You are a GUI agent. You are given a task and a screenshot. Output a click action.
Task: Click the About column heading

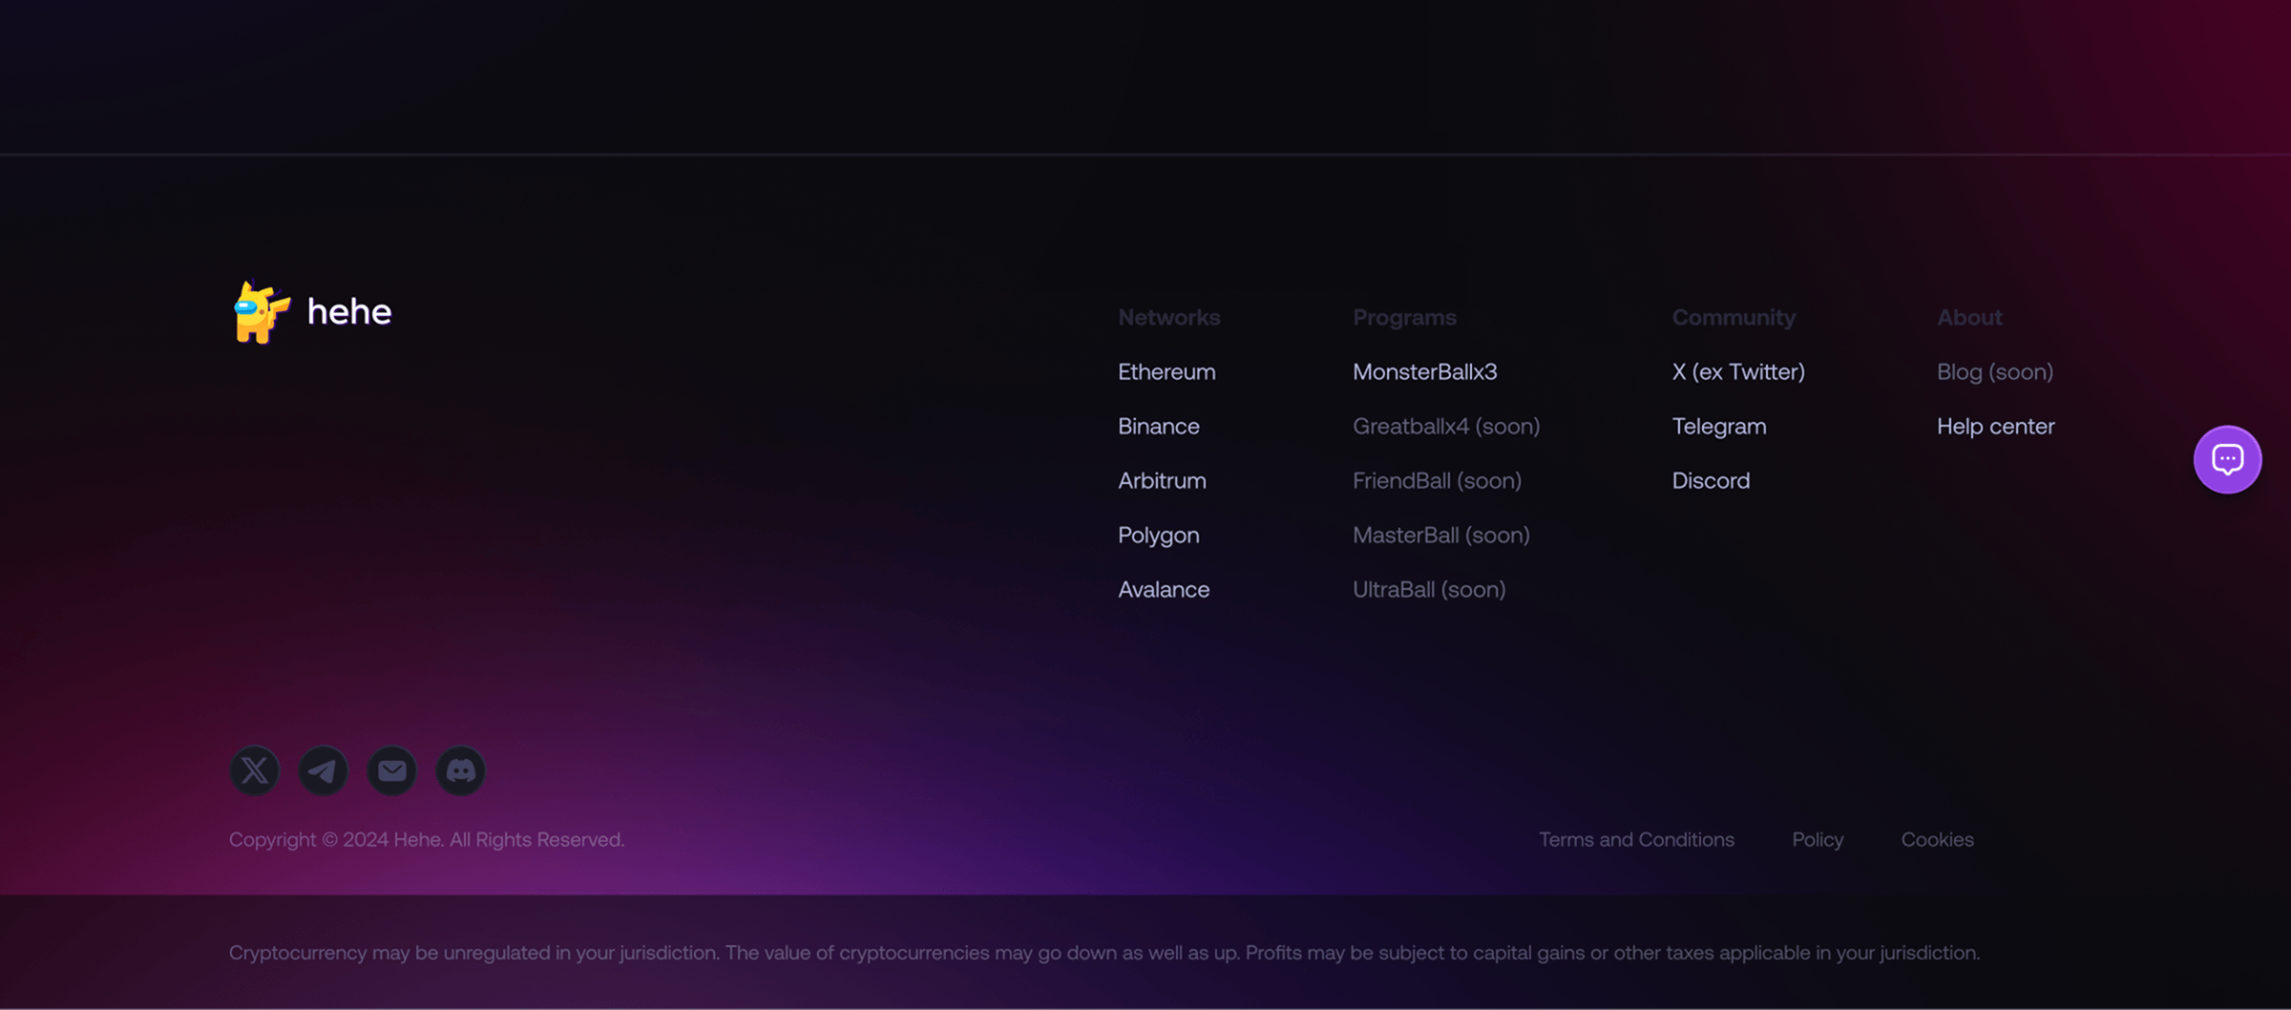tap(1969, 317)
